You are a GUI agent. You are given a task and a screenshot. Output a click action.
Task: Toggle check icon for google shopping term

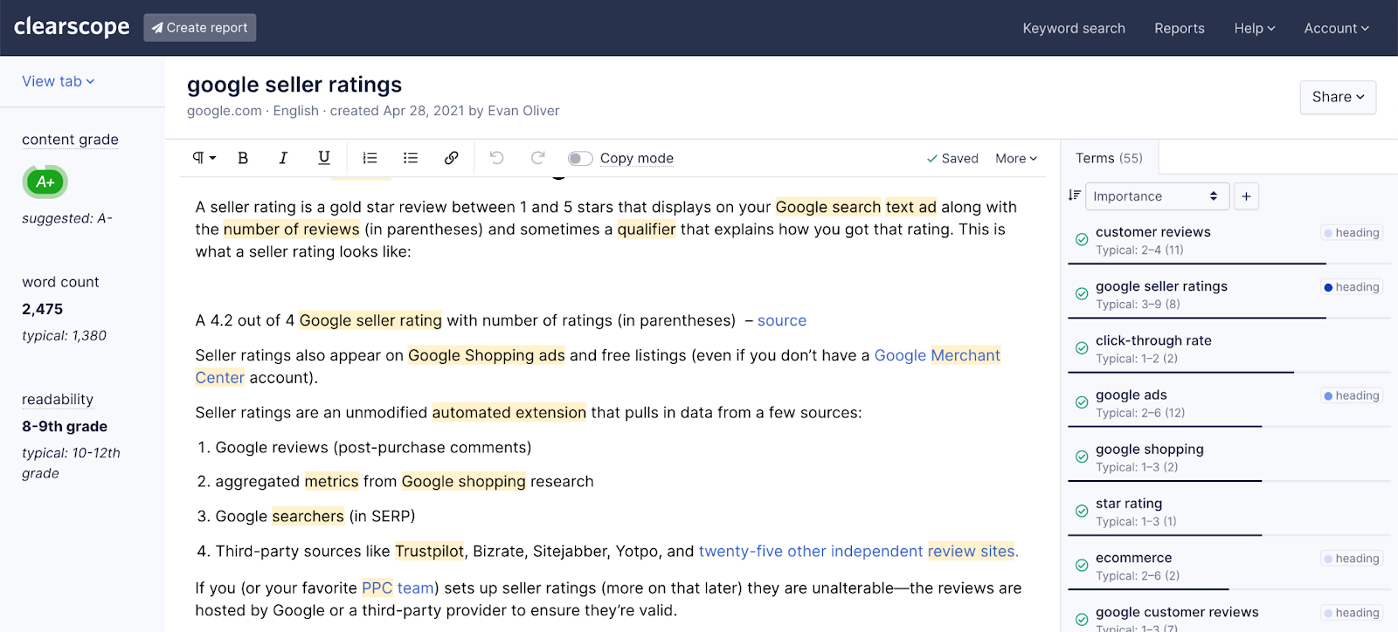1082,457
